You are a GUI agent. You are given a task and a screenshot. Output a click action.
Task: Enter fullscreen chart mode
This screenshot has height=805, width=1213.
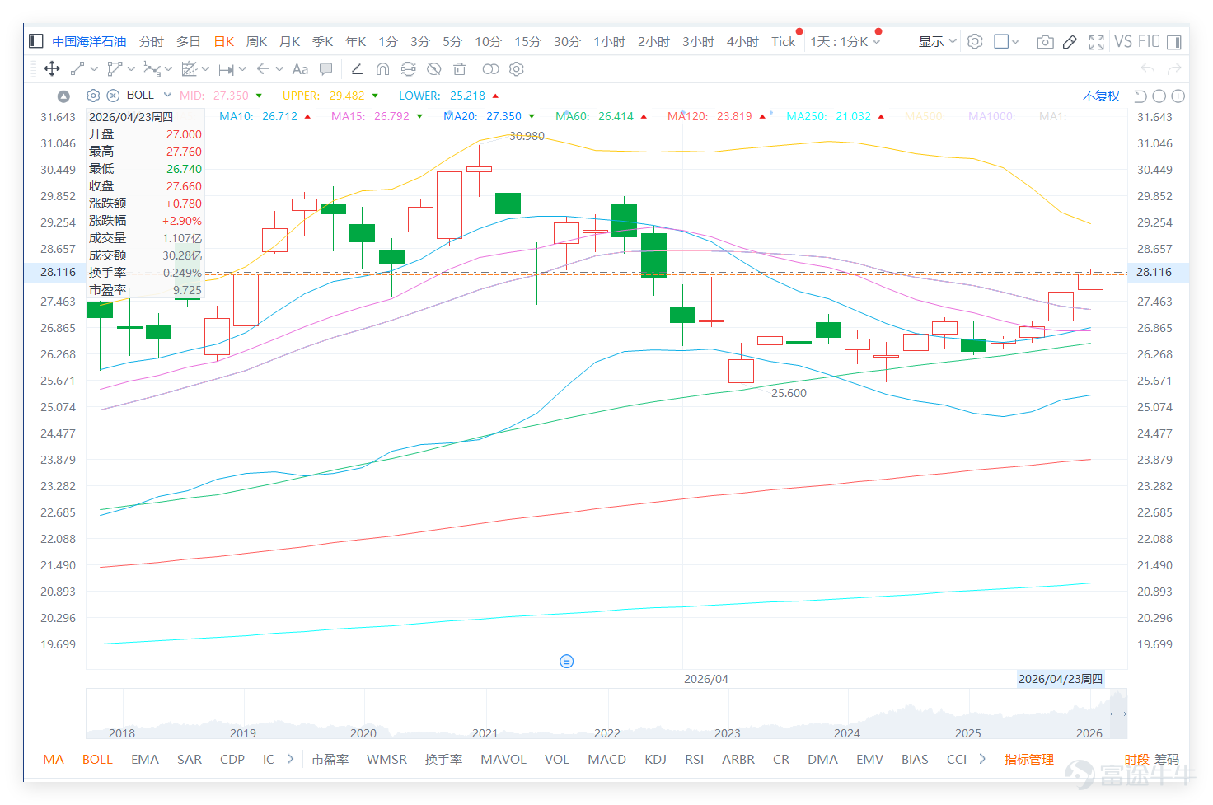click(1097, 42)
